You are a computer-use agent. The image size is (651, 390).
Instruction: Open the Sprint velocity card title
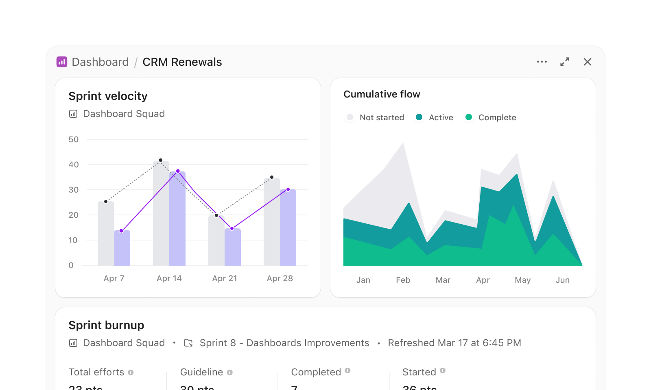click(x=108, y=96)
